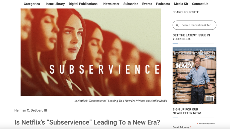
Task: Click the Subservience hero image
Action: (x=91, y=52)
